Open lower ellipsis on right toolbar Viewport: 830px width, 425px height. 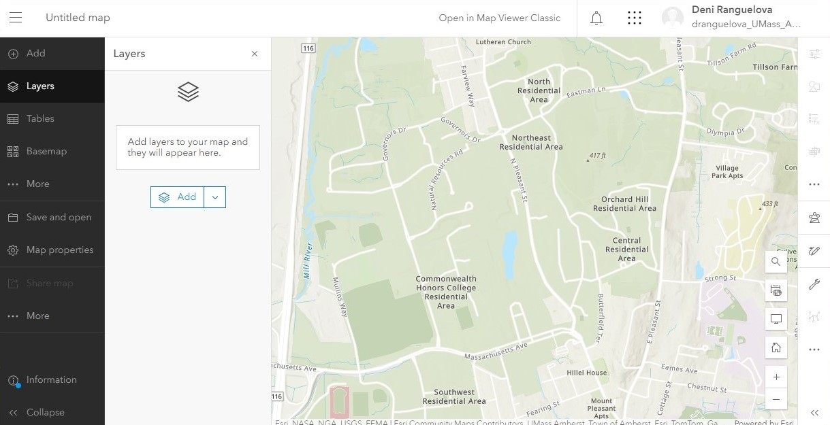[x=814, y=349]
